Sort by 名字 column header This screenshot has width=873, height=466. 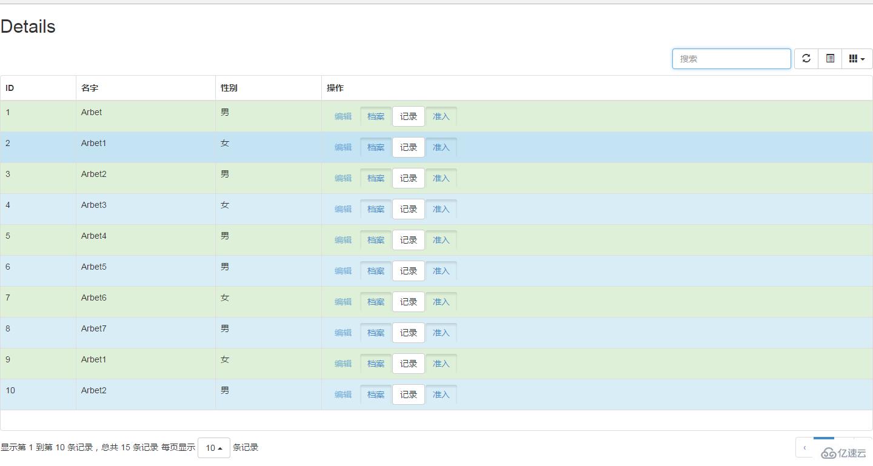[145, 88]
